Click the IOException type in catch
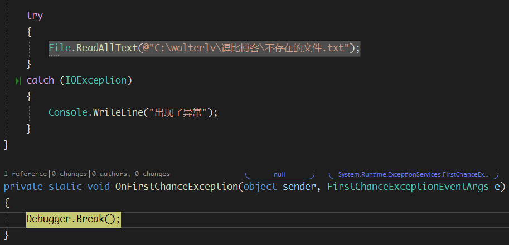This screenshot has width=509, height=245. click(x=96, y=80)
